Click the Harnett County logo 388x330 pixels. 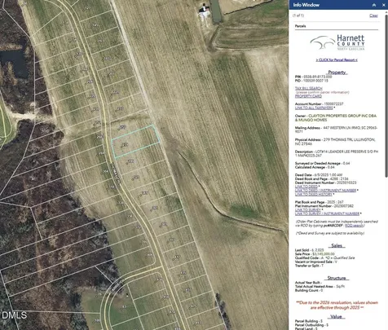click(x=337, y=42)
